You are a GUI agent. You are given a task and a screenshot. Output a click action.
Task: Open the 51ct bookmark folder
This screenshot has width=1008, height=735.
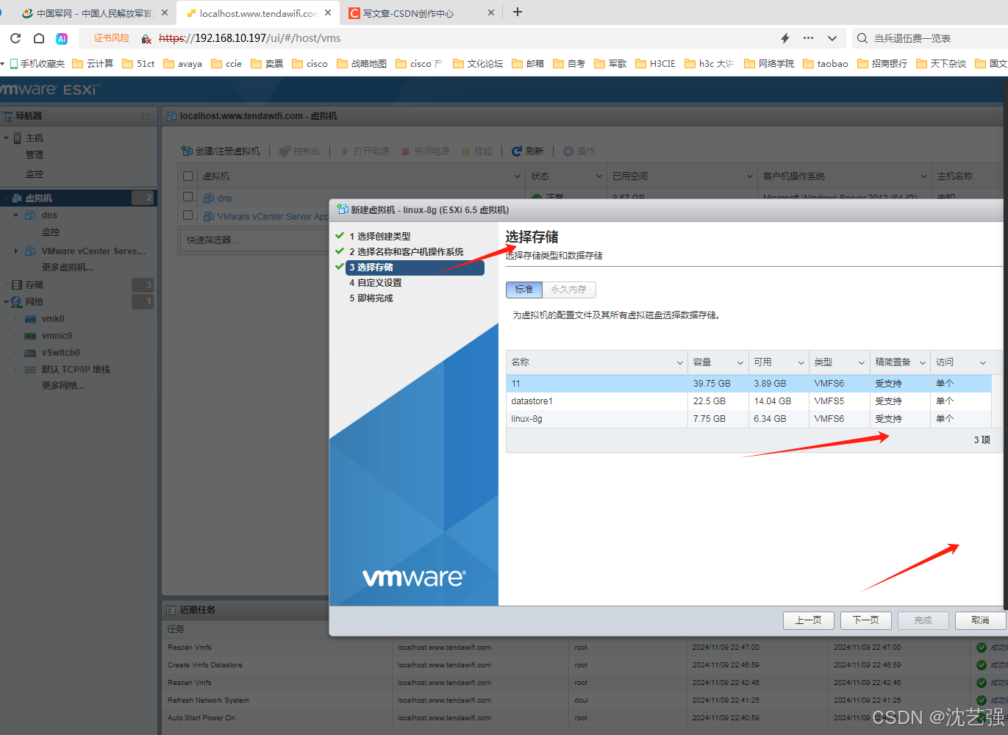[x=138, y=64]
